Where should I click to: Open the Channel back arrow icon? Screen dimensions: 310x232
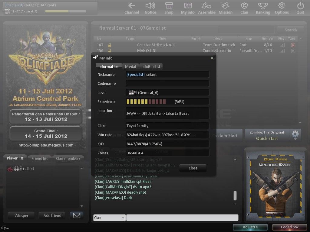point(132,6)
